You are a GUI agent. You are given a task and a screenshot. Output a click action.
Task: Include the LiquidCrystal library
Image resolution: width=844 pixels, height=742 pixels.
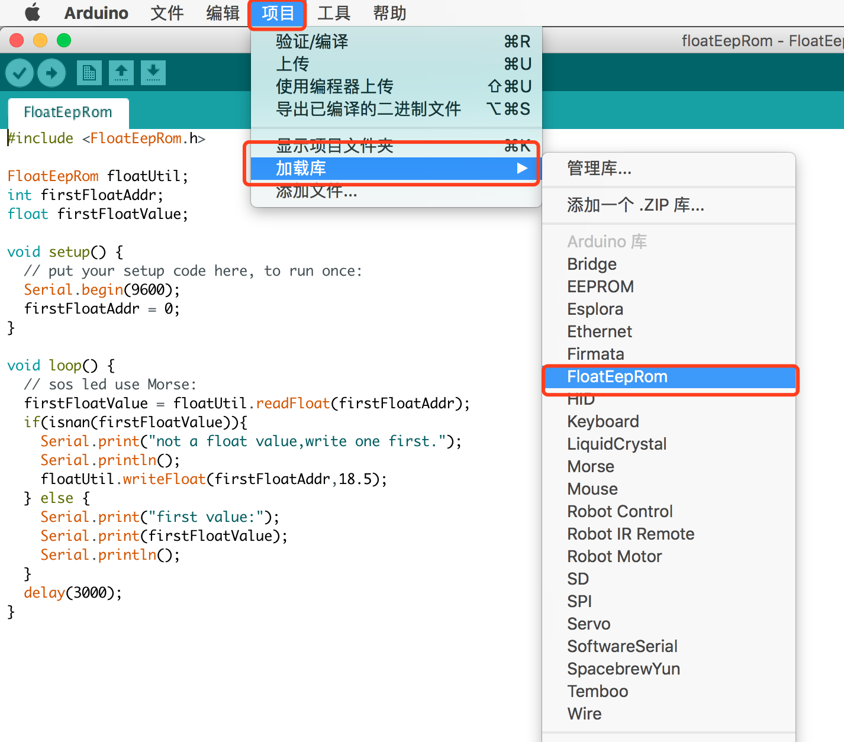[x=669, y=444]
